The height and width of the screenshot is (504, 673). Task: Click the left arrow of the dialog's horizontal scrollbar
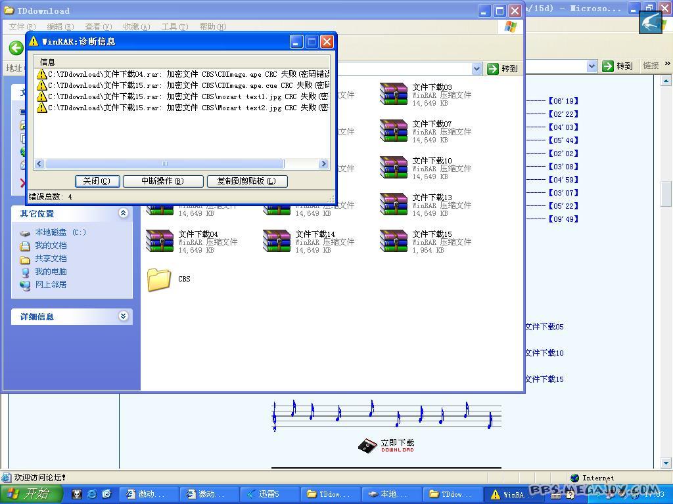[x=39, y=163]
